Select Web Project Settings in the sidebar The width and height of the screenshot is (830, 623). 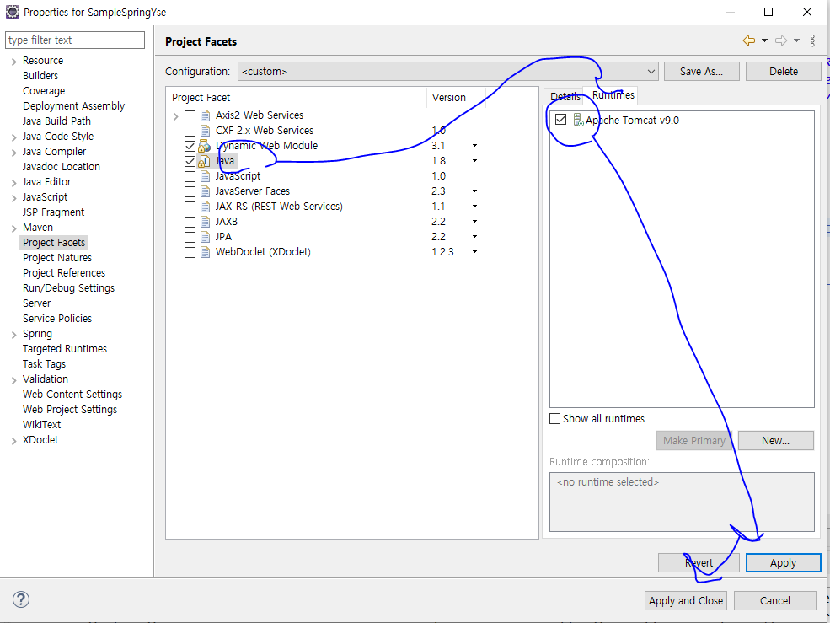click(x=70, y=410)
